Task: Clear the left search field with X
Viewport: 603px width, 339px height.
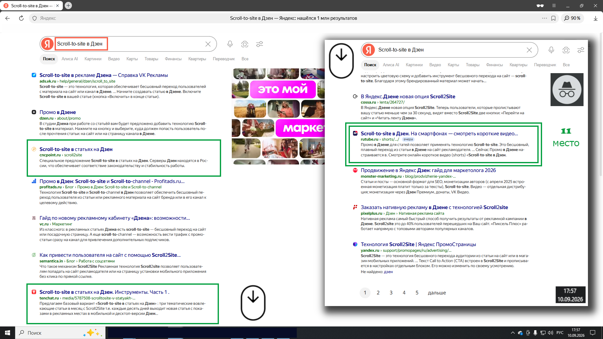Action: pos(208,44)
